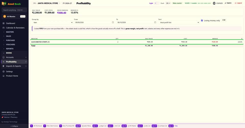Click the Alt+M Master Menu shortcut
The image size is (245, 128).
click(83, 126)
